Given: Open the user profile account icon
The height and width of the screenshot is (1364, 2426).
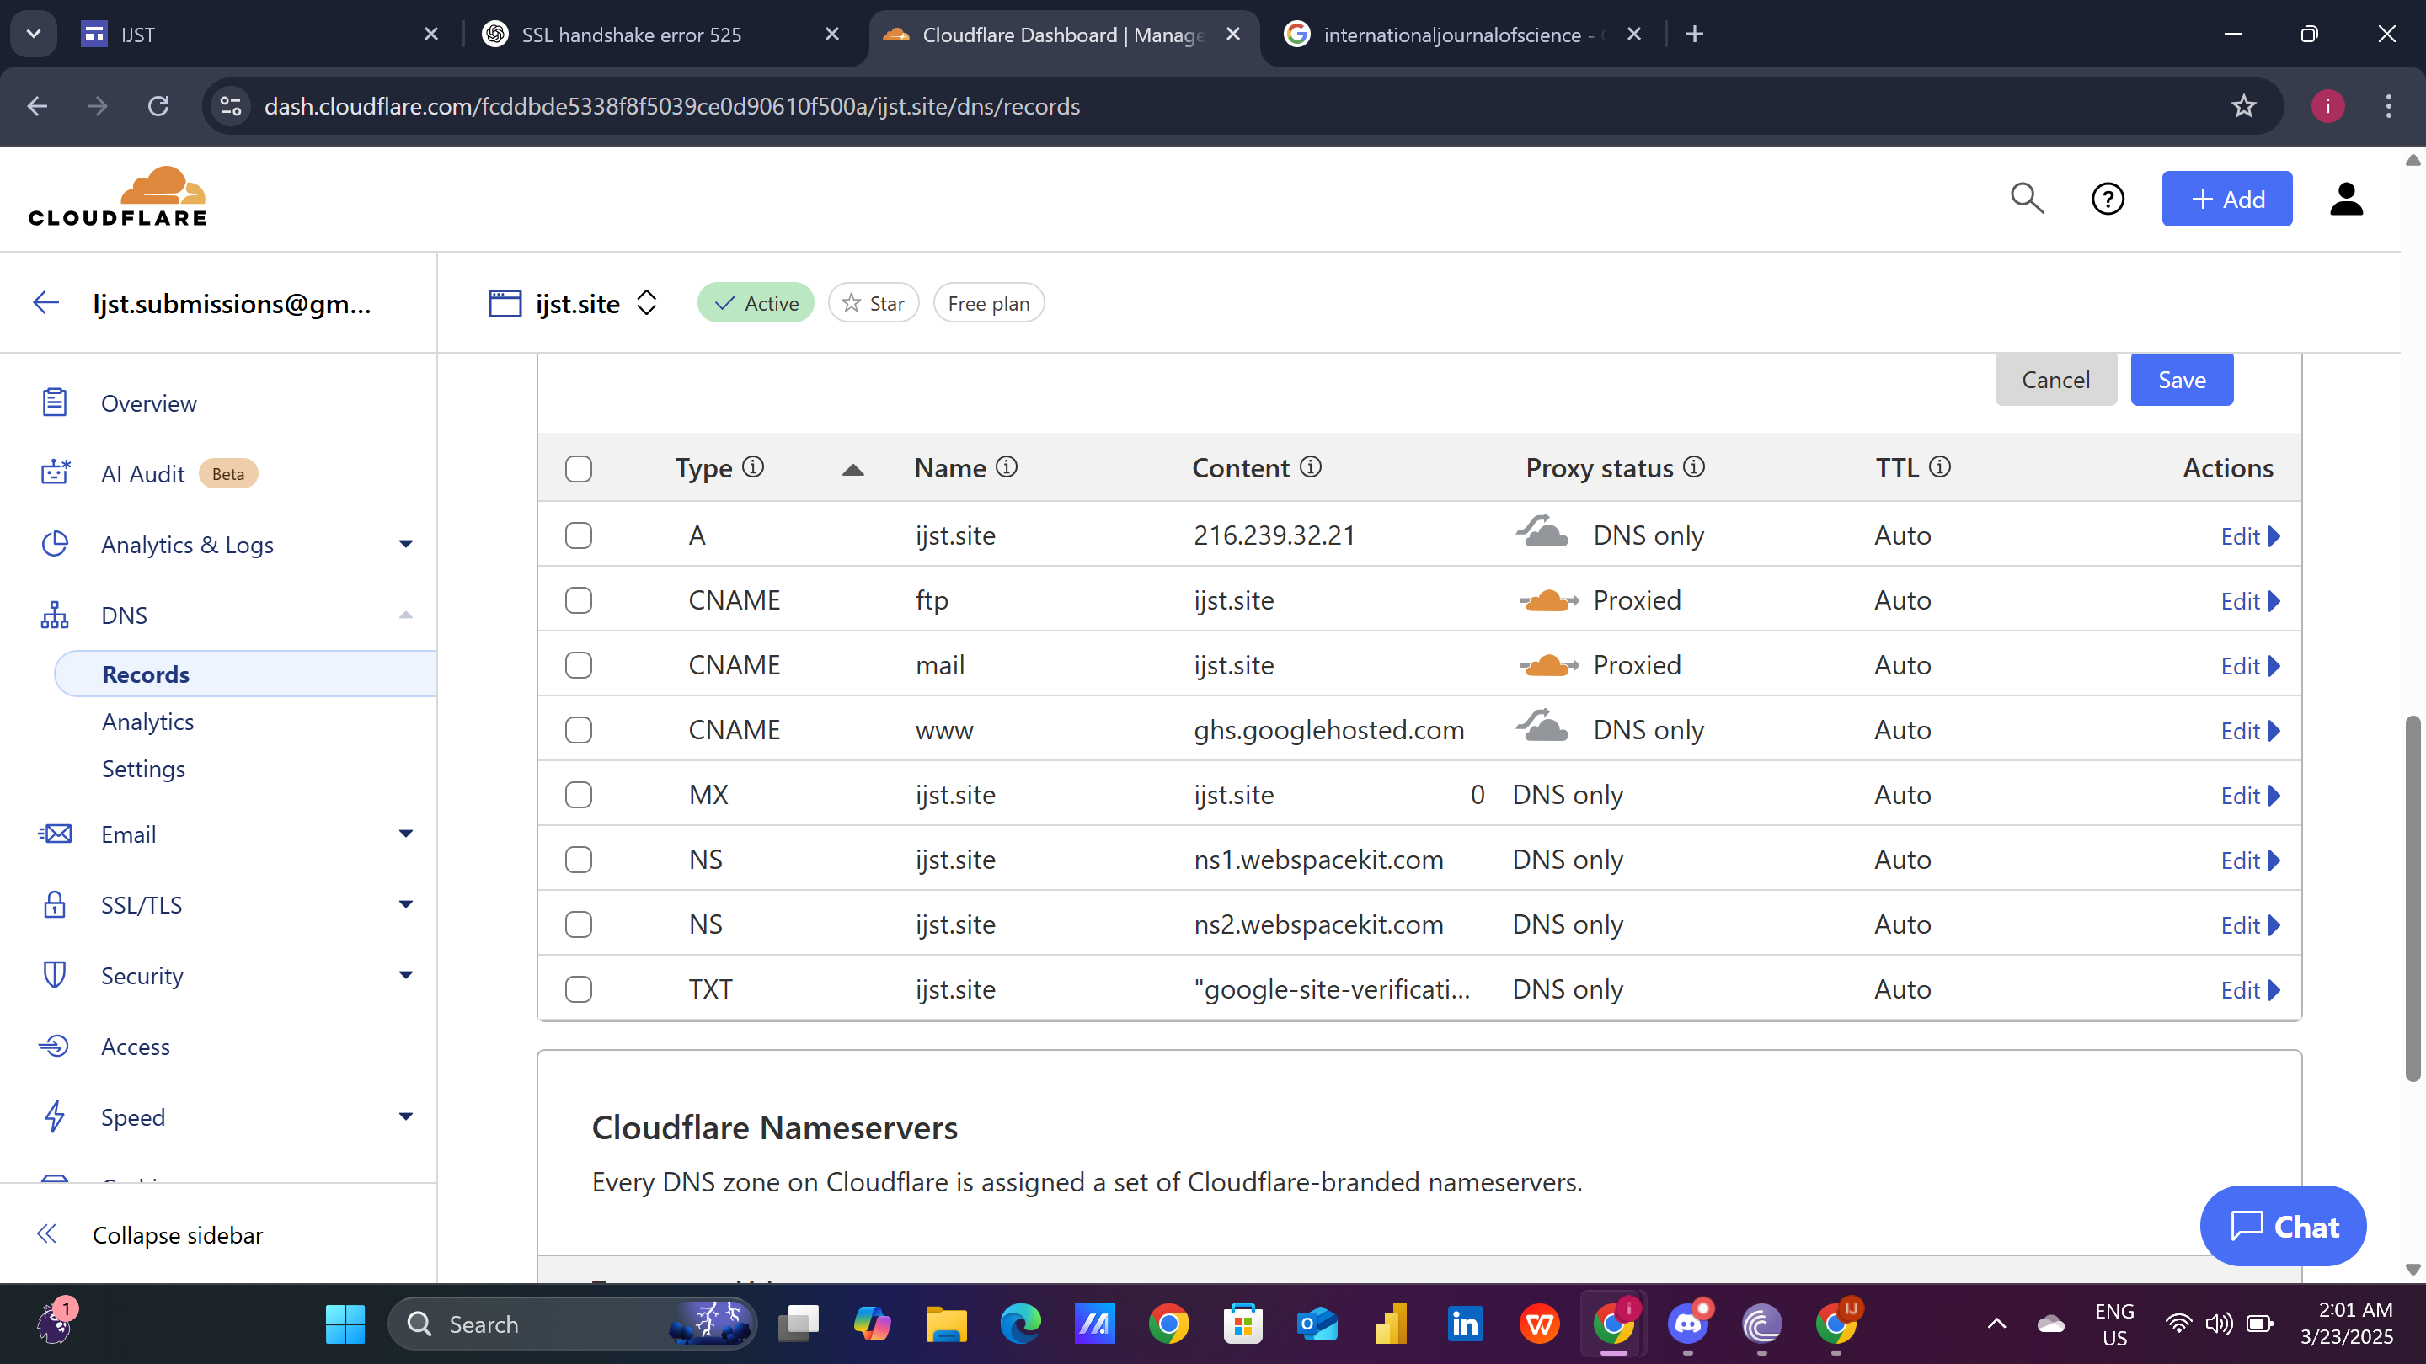Looking at the screenshot, I should pyautogui.click(x=2346, y=199).
